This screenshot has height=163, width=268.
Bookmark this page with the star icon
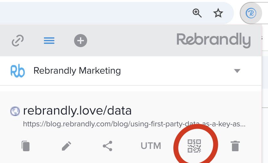(x=218, y=13)
